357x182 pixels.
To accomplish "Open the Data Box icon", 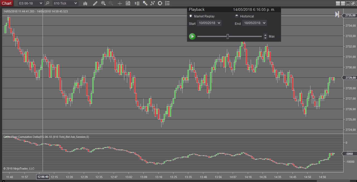I will [x=128, y=3].
